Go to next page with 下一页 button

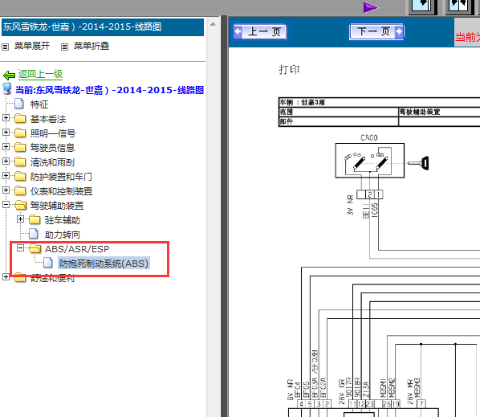[x=376, y=31]
